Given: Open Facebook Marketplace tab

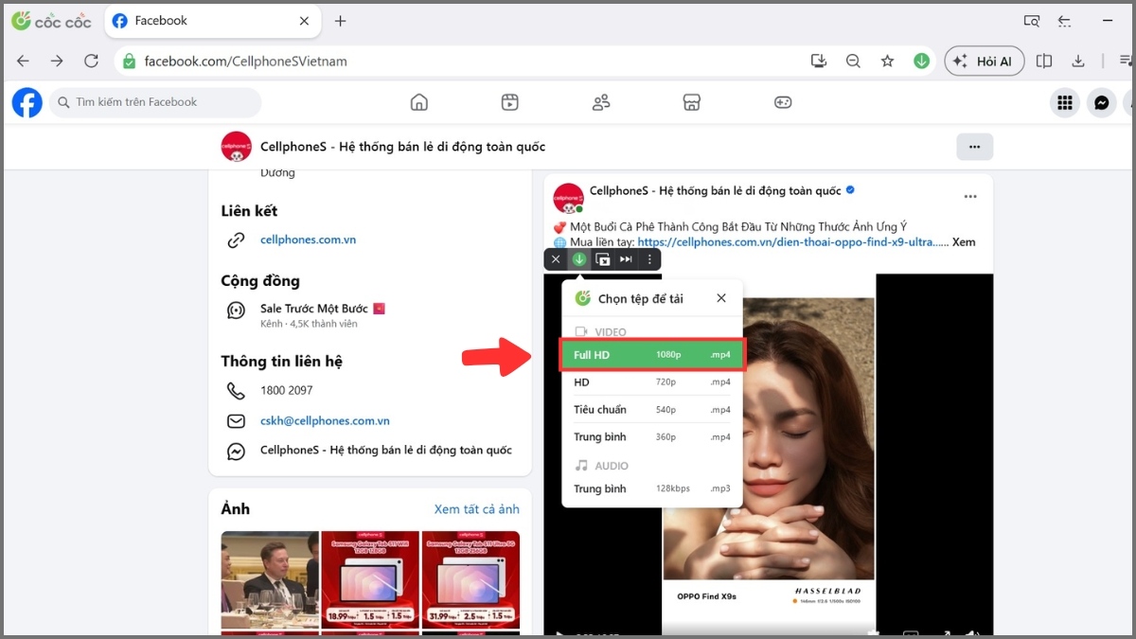Looking at the screenshot, I should 692,102.
